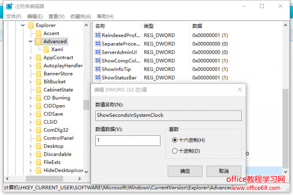Open the 文件(F) menu
Image resolution: width=293 pixels, height=195 pixels.
coord(14,16)
